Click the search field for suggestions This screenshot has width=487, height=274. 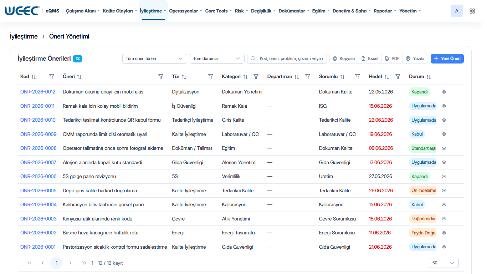[x=287, y=59]
